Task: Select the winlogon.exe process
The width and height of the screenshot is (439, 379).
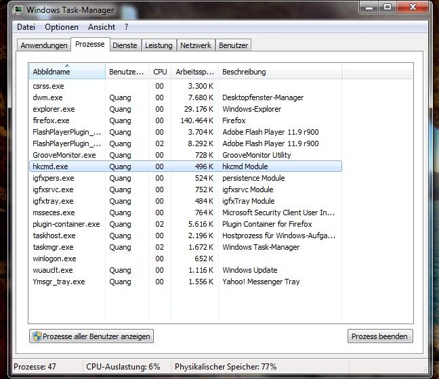Action: (x=186, y=259)
